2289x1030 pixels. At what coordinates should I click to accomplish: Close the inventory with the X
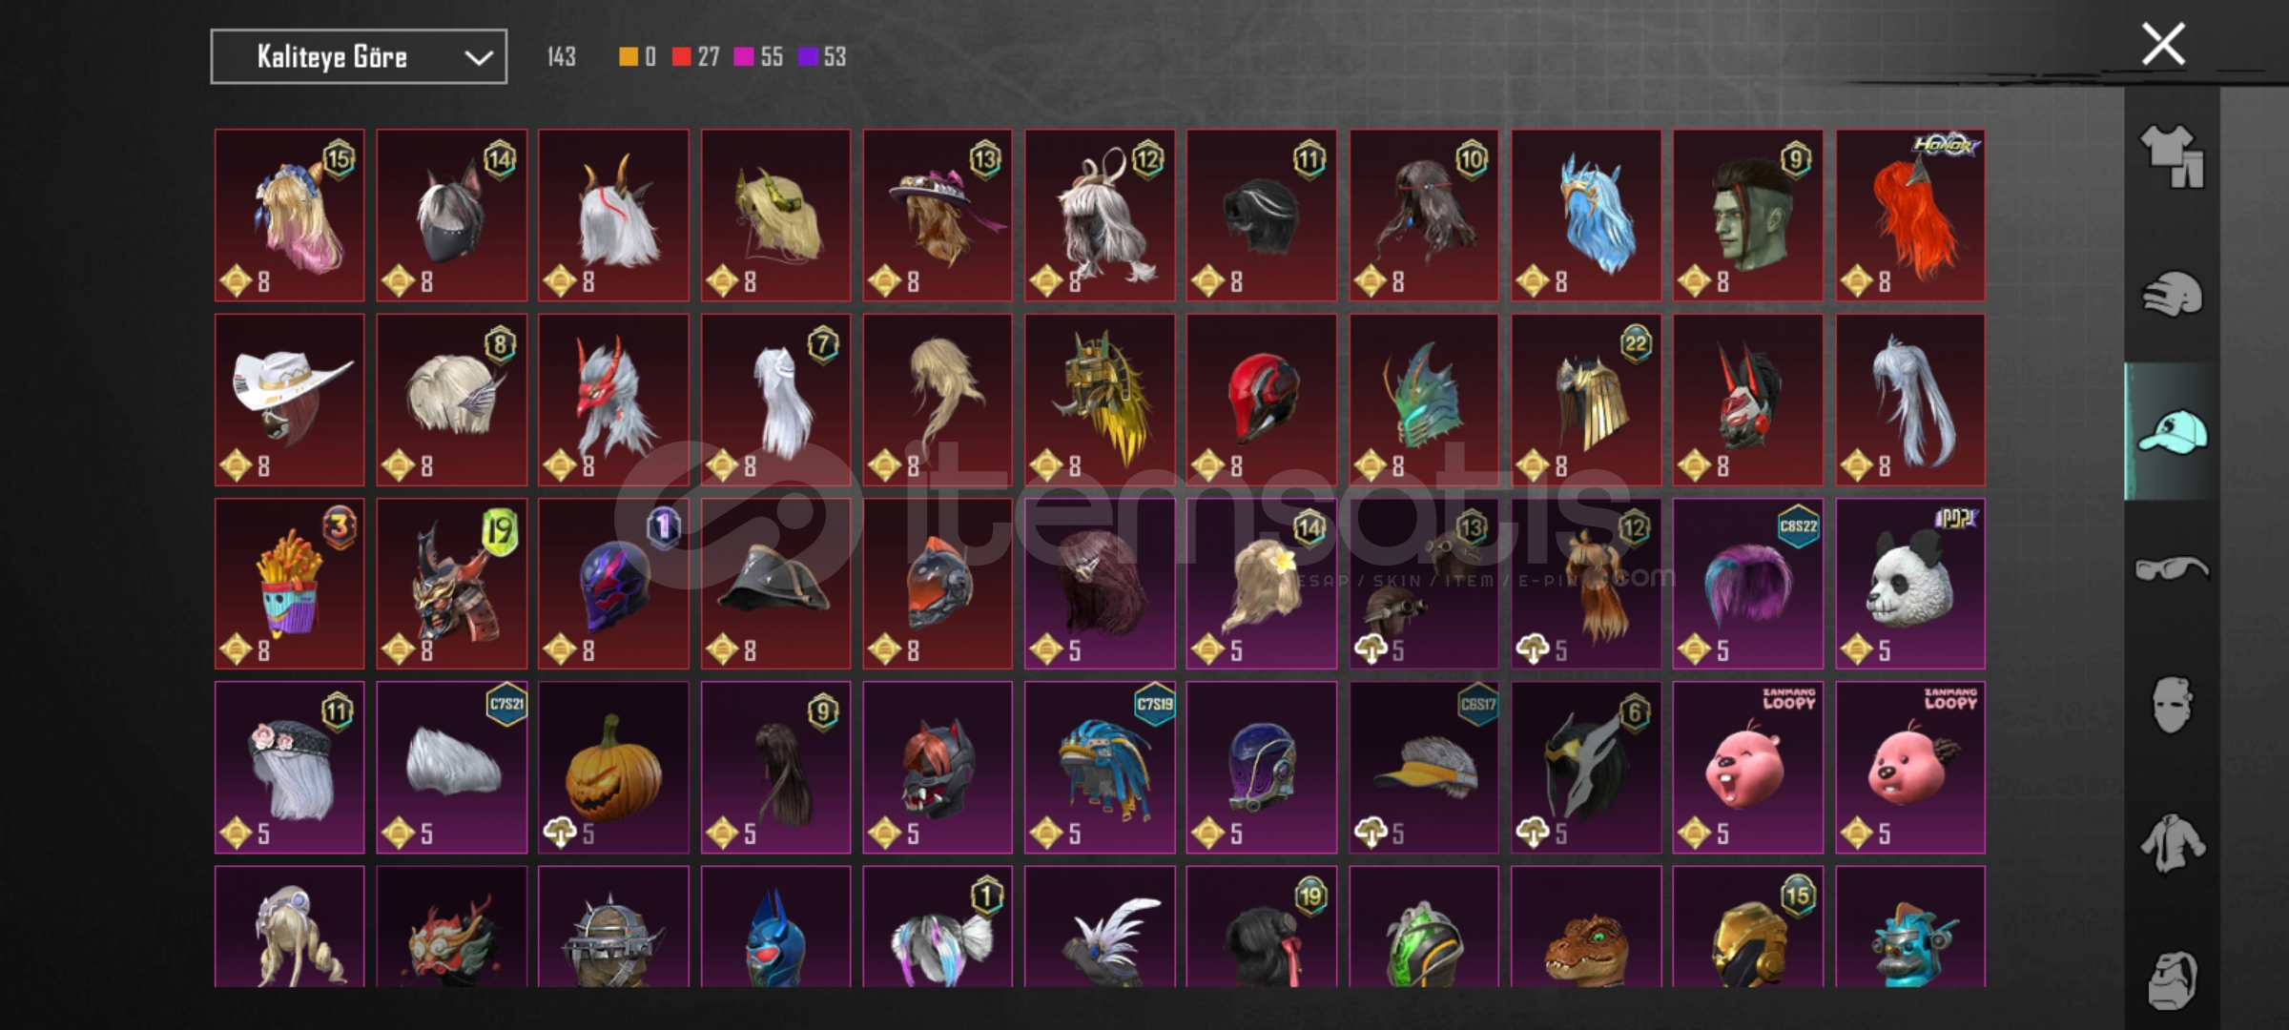pyautogui.click(x=2163, y=44)
